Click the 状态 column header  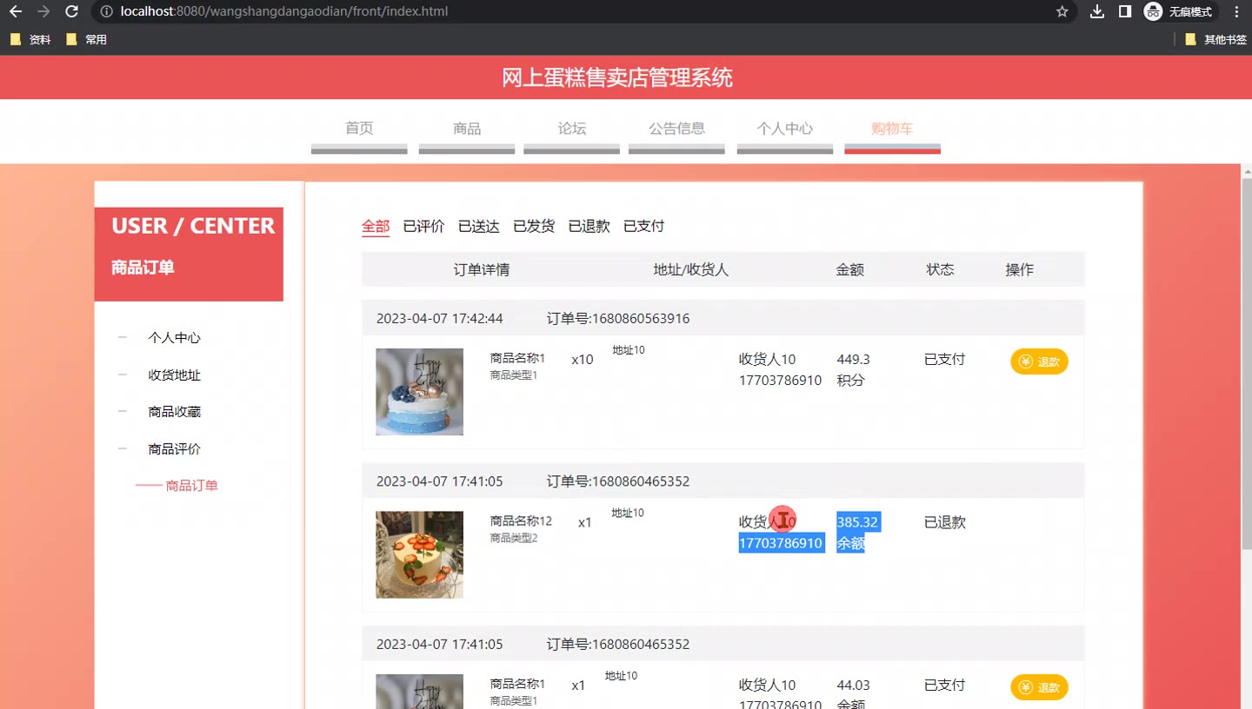tap(941, 269)
